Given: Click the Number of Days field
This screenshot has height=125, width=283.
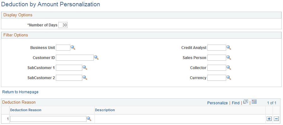Looking at the screenshot, I should pyautogui.click(x=63, y=25).
